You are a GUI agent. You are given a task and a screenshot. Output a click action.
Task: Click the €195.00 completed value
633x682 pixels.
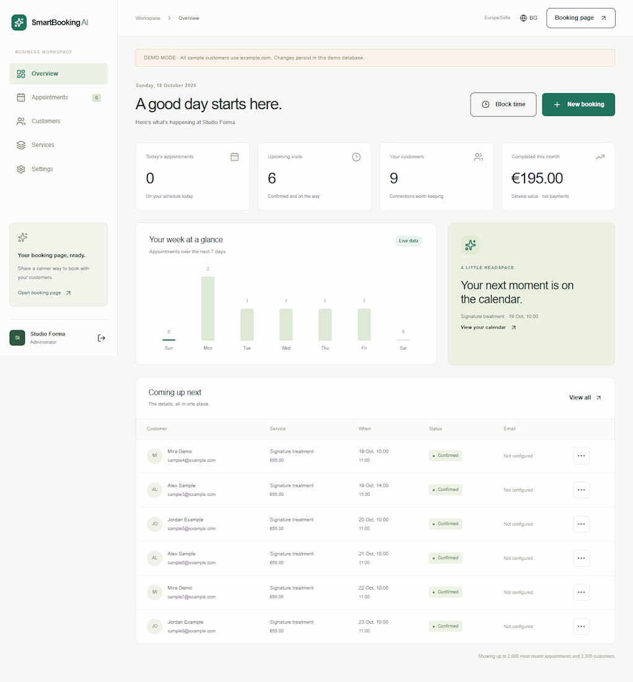pyautogui.click(x=537, y=179)
